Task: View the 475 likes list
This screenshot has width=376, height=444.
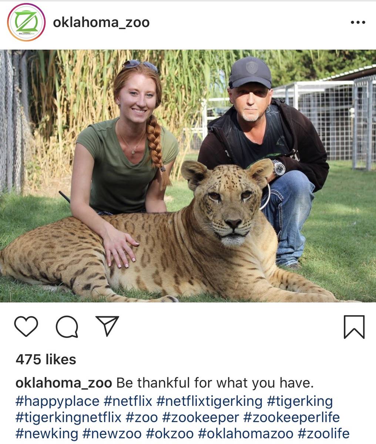Action: click(x=46, y=359)
